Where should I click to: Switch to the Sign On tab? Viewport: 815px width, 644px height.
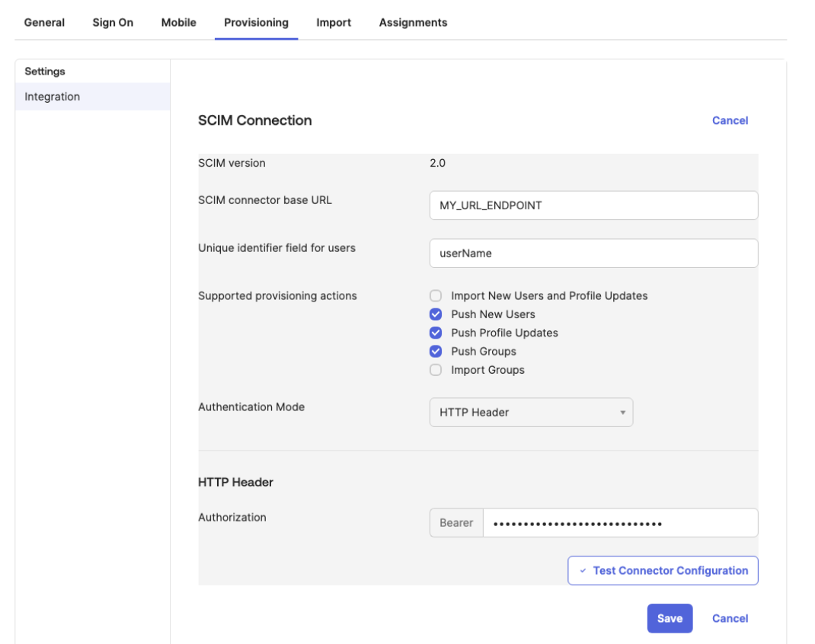coord(113,22)
